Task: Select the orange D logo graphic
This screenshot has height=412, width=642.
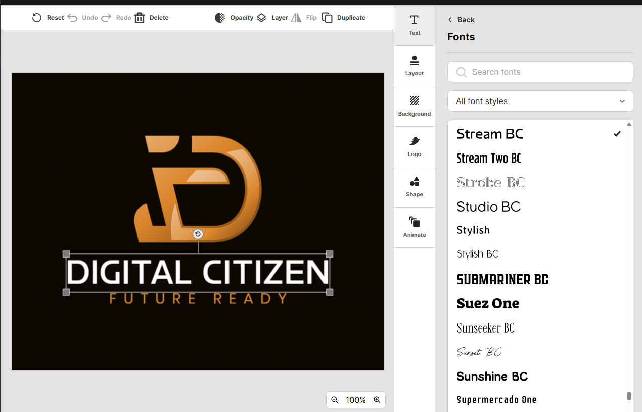Action: point(198,189)
